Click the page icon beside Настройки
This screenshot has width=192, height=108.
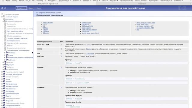pos(4,19)
